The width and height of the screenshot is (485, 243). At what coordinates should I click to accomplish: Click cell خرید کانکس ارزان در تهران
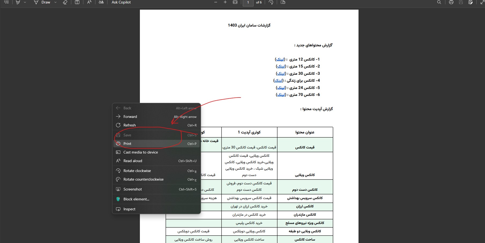point(249,206)
